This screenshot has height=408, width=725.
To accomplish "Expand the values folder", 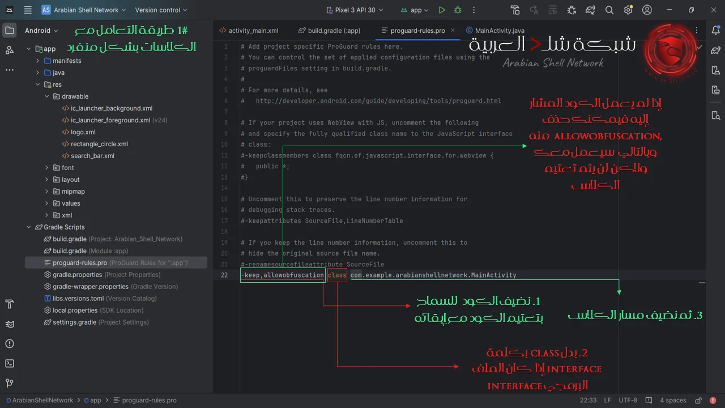I will coord(47,203).
